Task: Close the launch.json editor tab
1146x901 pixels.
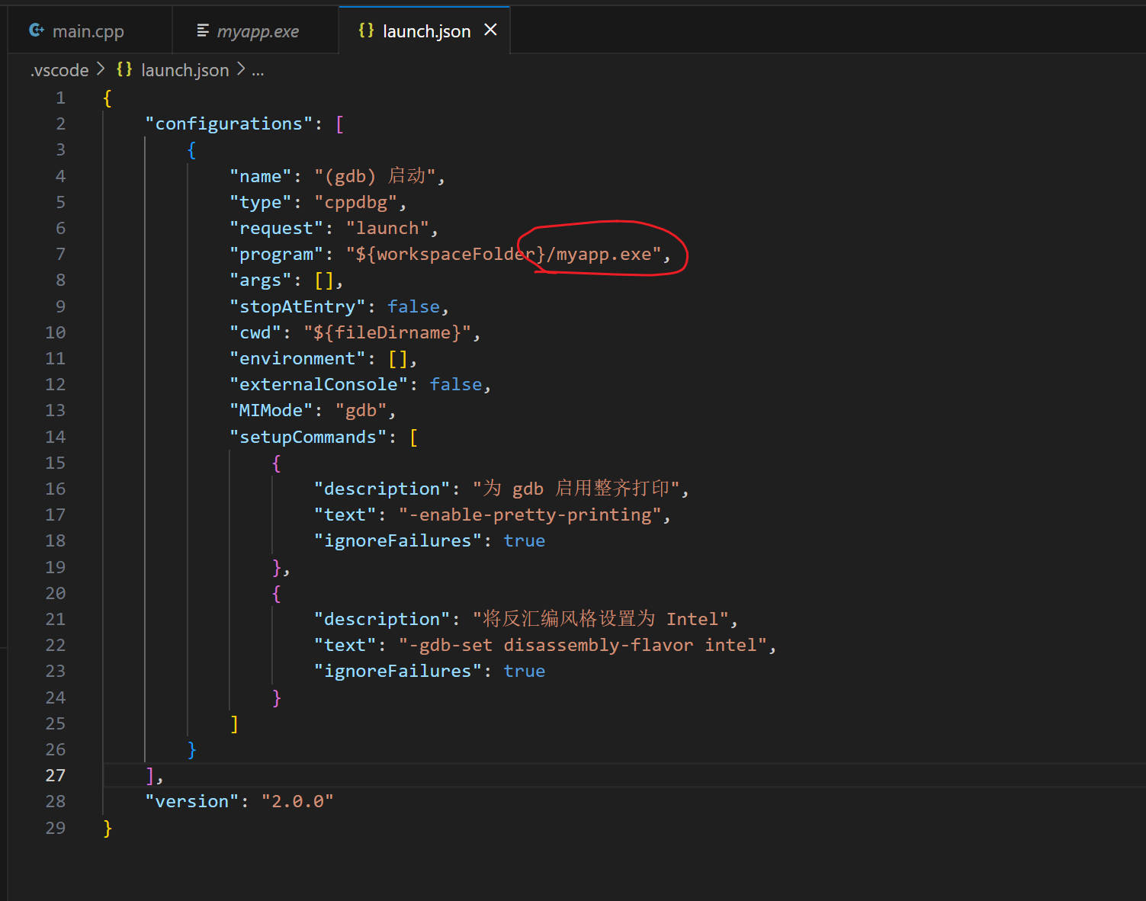Action: (x=490, y=30)
